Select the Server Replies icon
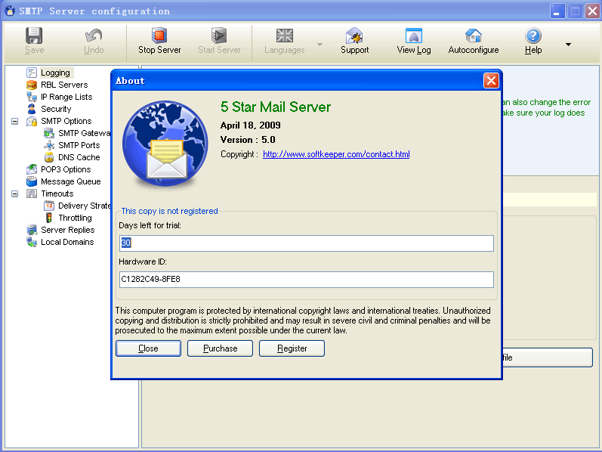The width and height of the screenshot is (602, 452). [x=32, y=230]
